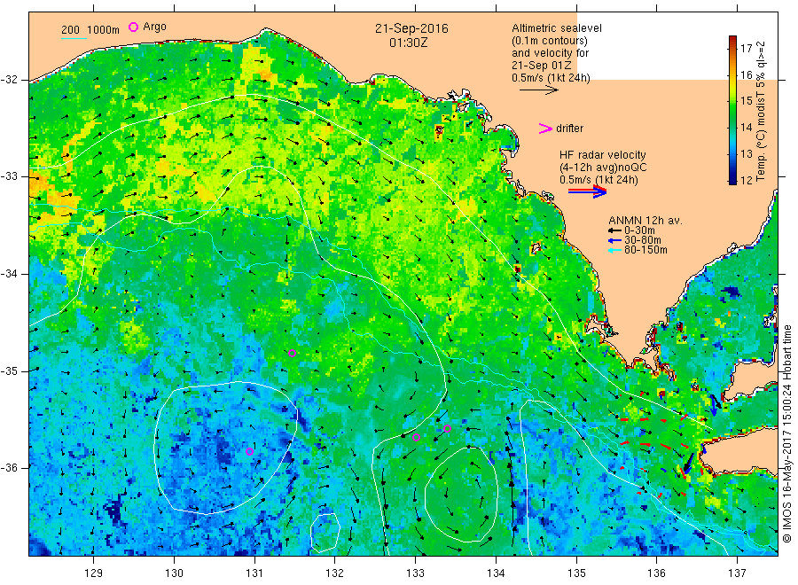Click the 131 longitude axis label

[x=254, y=573]
